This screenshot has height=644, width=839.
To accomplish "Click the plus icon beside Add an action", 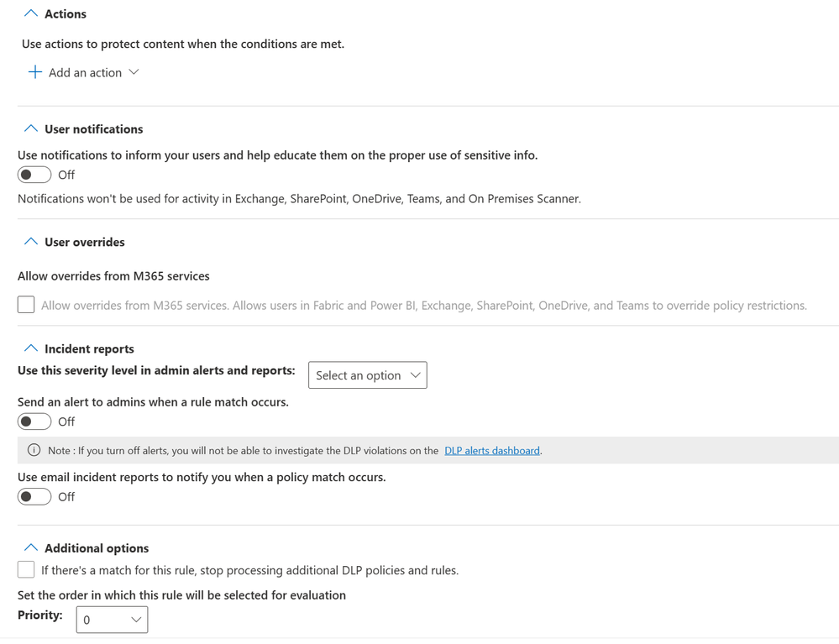I will (34, 72).
